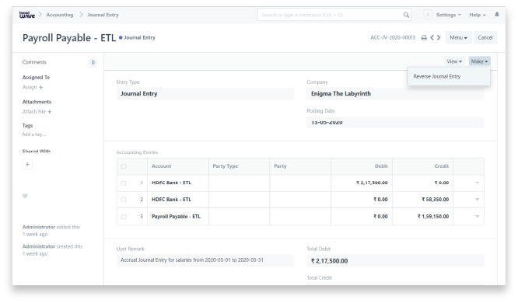The height and width of the screenshot is (303, 518).
Task: Click the print icon near ACC-JV-2020-00013
Action: click(x=424, y=38)
